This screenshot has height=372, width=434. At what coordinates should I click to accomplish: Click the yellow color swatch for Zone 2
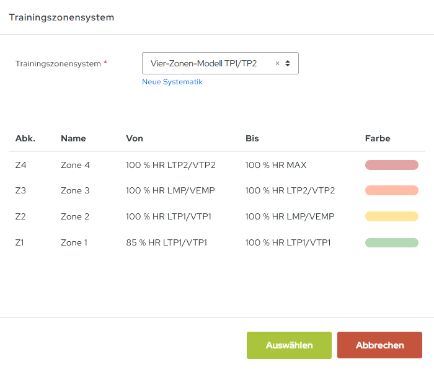tap(391, 216)
